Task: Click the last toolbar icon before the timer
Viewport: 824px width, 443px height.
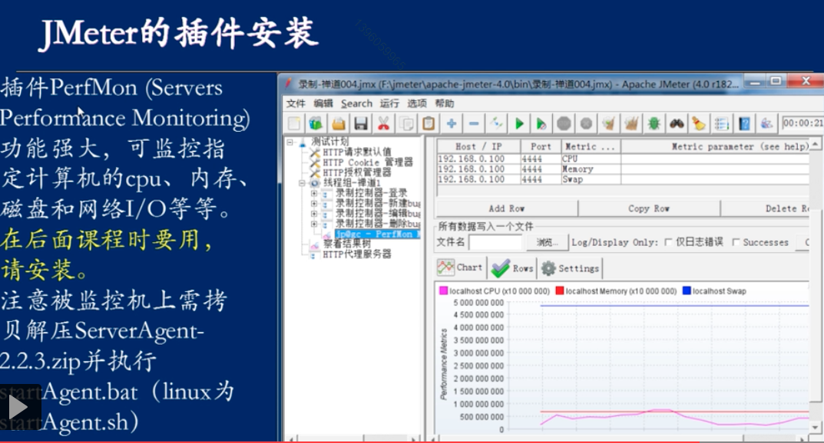Action: click(766, 123)
